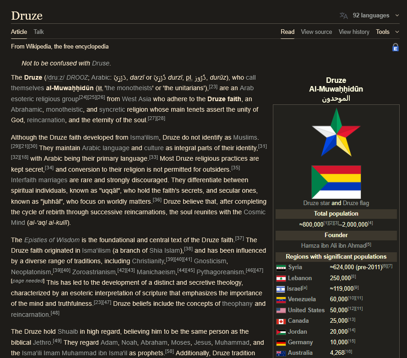Click the languages translate icon
The height and width of the screenshot is (358, 407).
pyautogui.click(x=343, y=16)
